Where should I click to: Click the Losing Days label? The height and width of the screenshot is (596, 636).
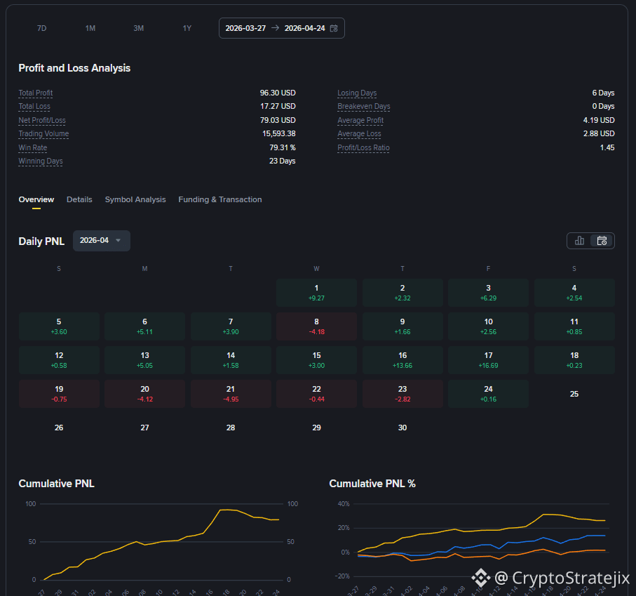pyautogui.click(x=357, y=93)
